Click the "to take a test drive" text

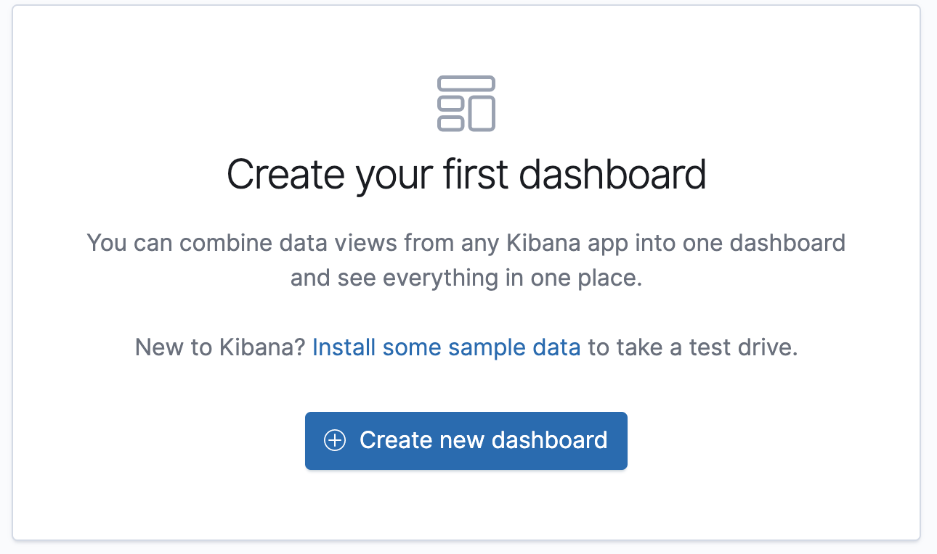click(x=693, y=348)
